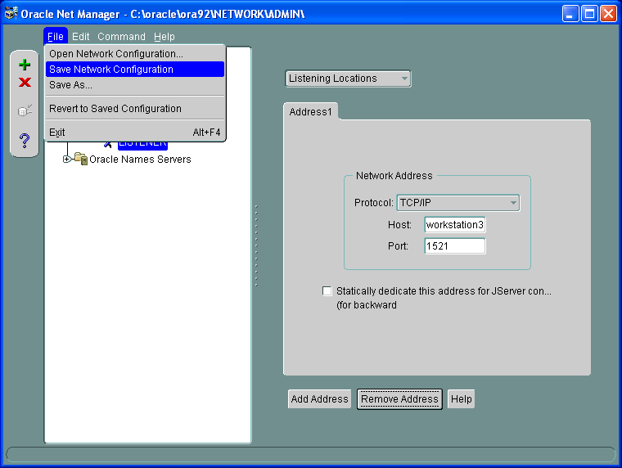Image resolution: width=622 pixels, height=468 pixels.
Task: Select the LISTENER tree item
Action: pyautogui.click(x=142, y=145)
